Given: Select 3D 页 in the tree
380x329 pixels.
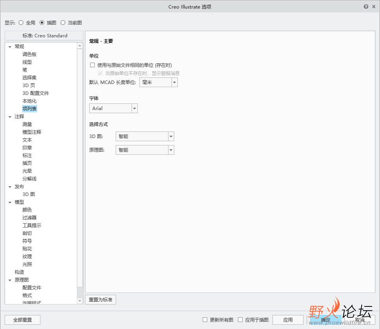Looking at the screenshot, I should pyautogui.click(x=29, y=85).
